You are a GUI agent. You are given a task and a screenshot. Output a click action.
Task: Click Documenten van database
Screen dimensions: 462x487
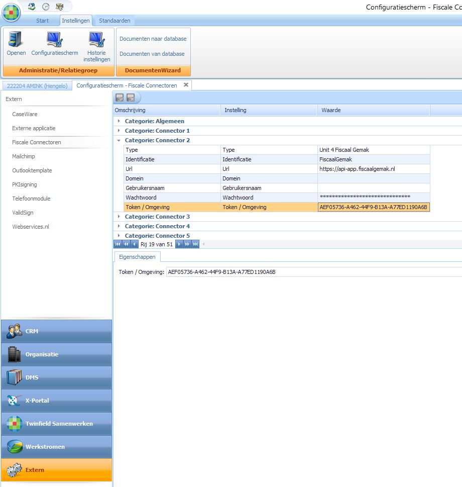[152, 54]
